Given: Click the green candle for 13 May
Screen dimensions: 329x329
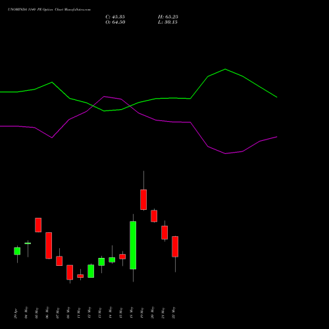Looking at the screenshot, I should pyautogui.click(x=101, y=262).
